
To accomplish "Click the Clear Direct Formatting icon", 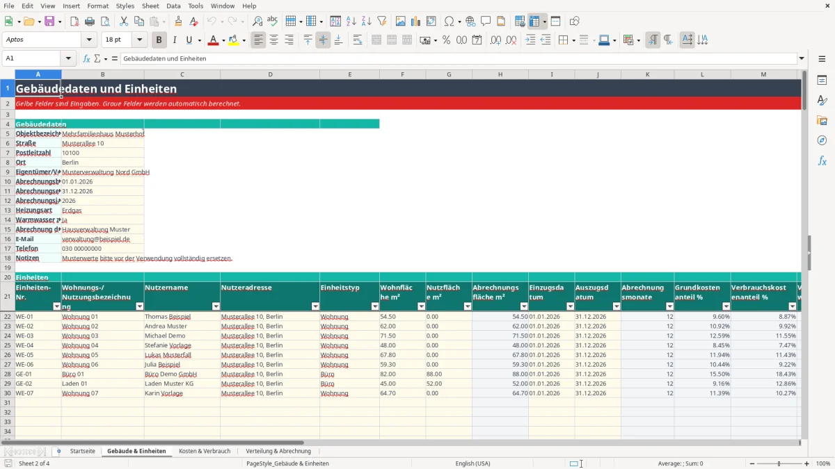I will click(193, 22).
